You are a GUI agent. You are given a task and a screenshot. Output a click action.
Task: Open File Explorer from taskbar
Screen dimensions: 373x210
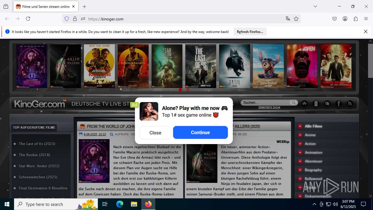pos(134,204)
